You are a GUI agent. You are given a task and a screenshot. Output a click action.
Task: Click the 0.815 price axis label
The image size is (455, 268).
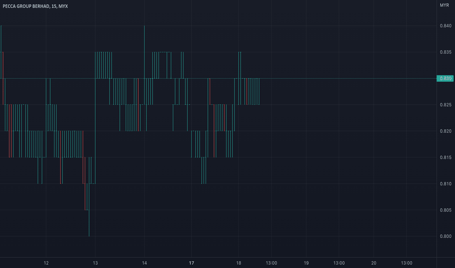pyautogui.click(x=445, y=157)
